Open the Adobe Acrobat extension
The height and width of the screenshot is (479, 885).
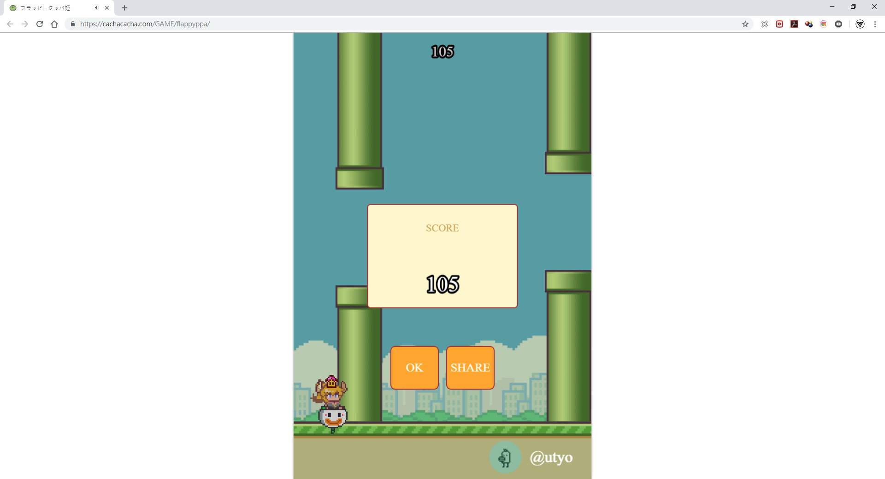(794, 24)
